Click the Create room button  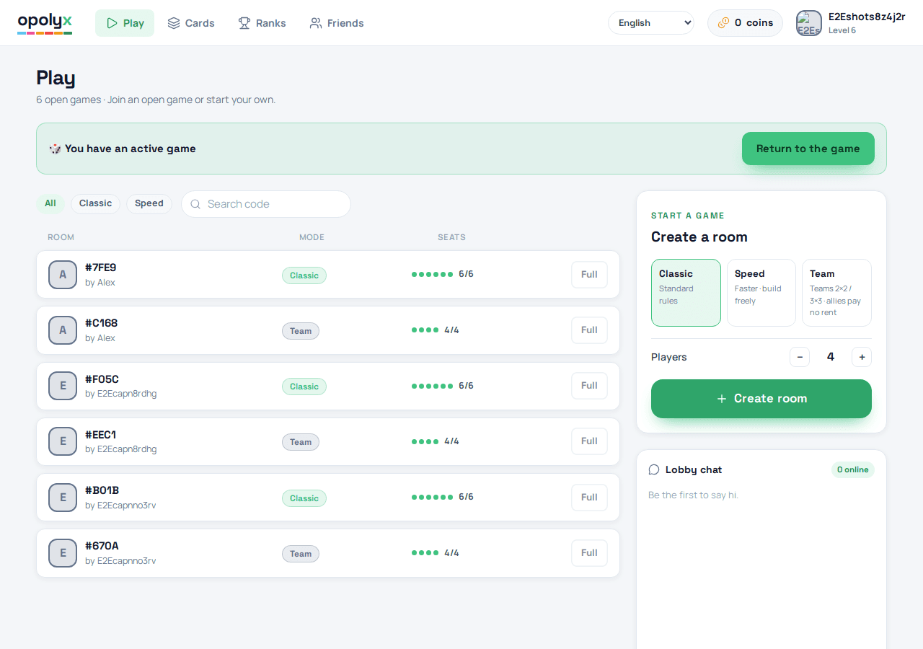click(761, 399)
